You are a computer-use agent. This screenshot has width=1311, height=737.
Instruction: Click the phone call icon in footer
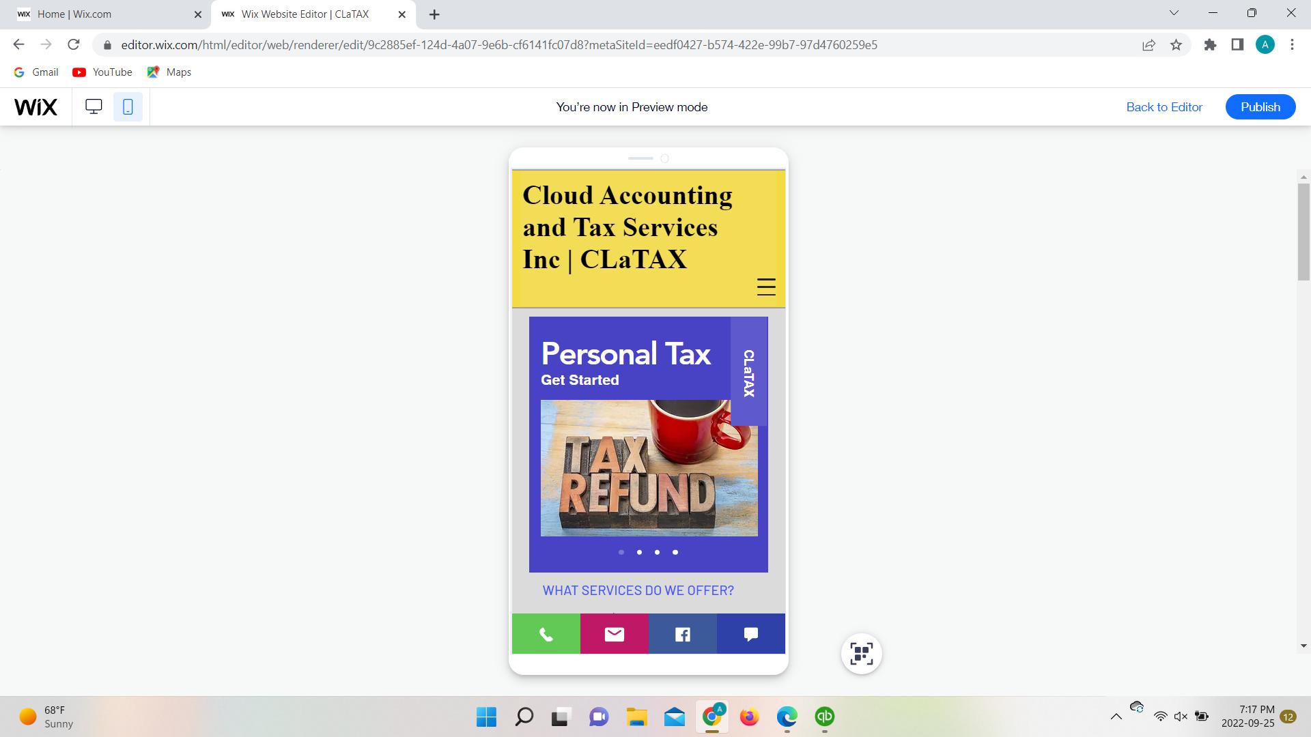(546, 633)
